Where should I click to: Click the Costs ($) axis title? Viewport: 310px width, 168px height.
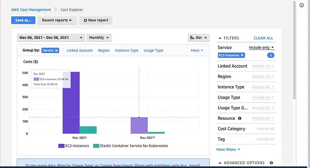coord(31,62)
